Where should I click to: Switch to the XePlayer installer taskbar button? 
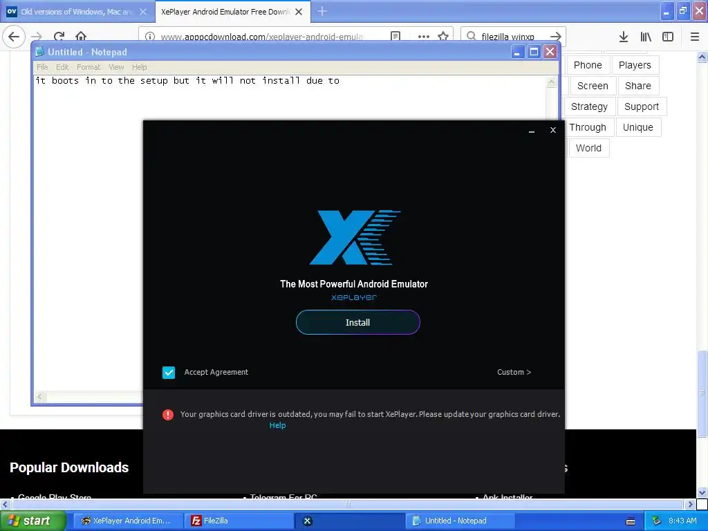click(x=350, y=521)
